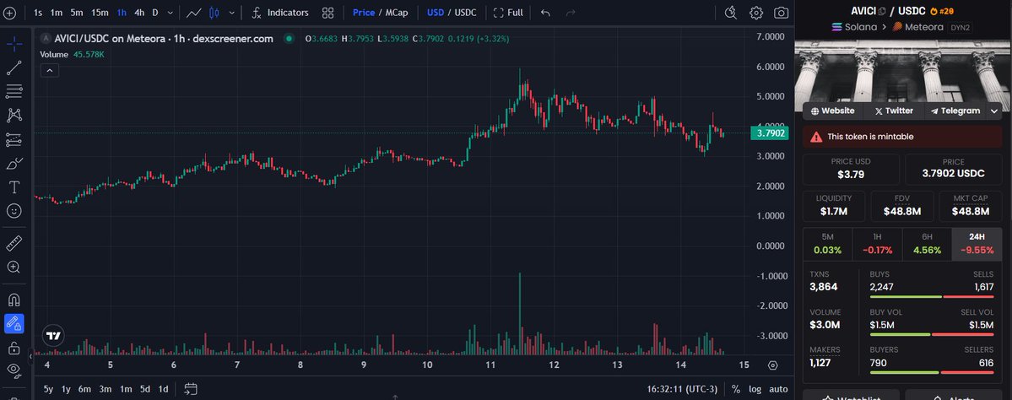Select the 15m timeframe
The height and width of the screenshot is (400, 1012).
[100, 13]
